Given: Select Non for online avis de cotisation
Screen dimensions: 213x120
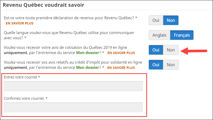Looking at the screenshot, I should 171,50.
